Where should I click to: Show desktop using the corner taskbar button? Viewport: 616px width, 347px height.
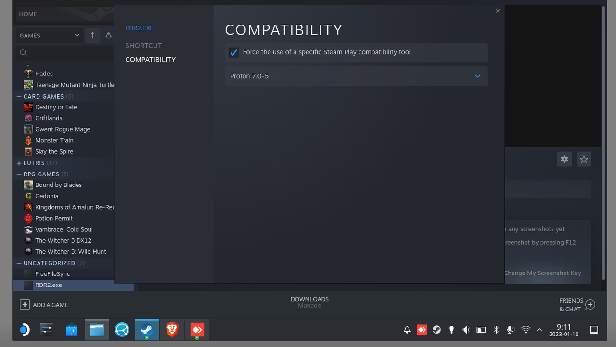(594, 330)
